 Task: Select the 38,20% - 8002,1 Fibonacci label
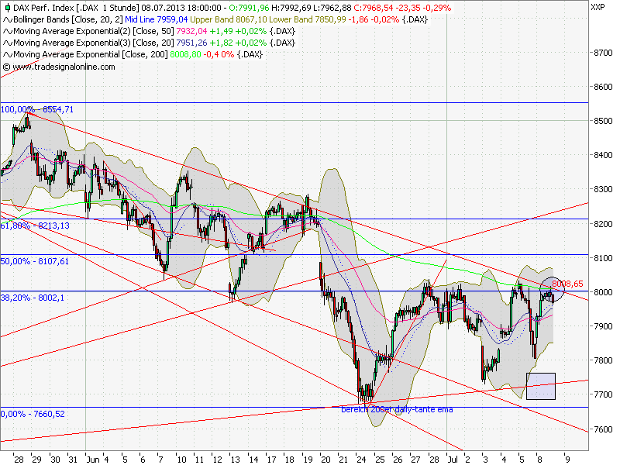click(x=32, y=298)
